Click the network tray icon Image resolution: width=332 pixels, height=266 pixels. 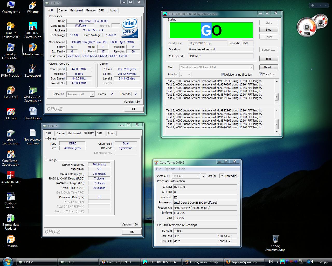pos(308,262)
